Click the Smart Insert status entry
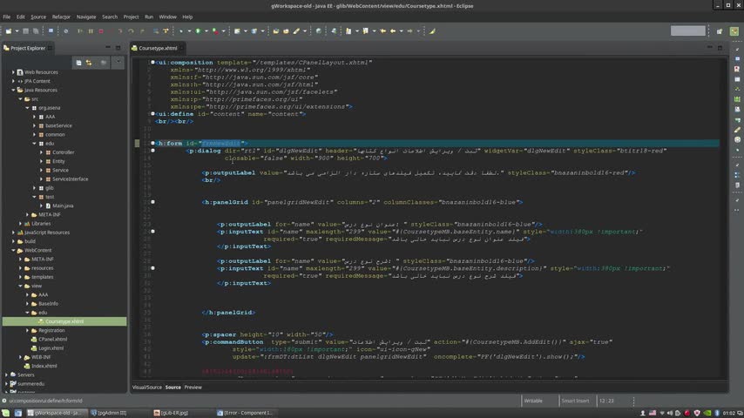This screenshot has height=418, width=744. point(575,401)
